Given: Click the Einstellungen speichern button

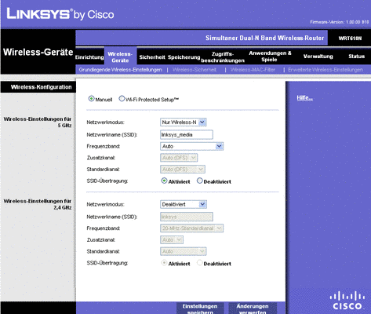Looking at the screenshot, I should [200, 309].
